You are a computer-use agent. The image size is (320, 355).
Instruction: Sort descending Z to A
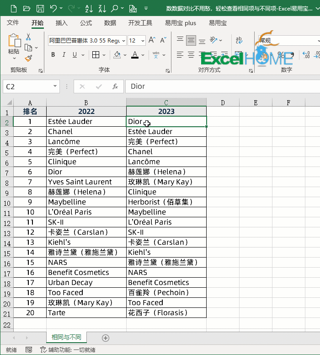pyautogui.click(x=102, y=9)
